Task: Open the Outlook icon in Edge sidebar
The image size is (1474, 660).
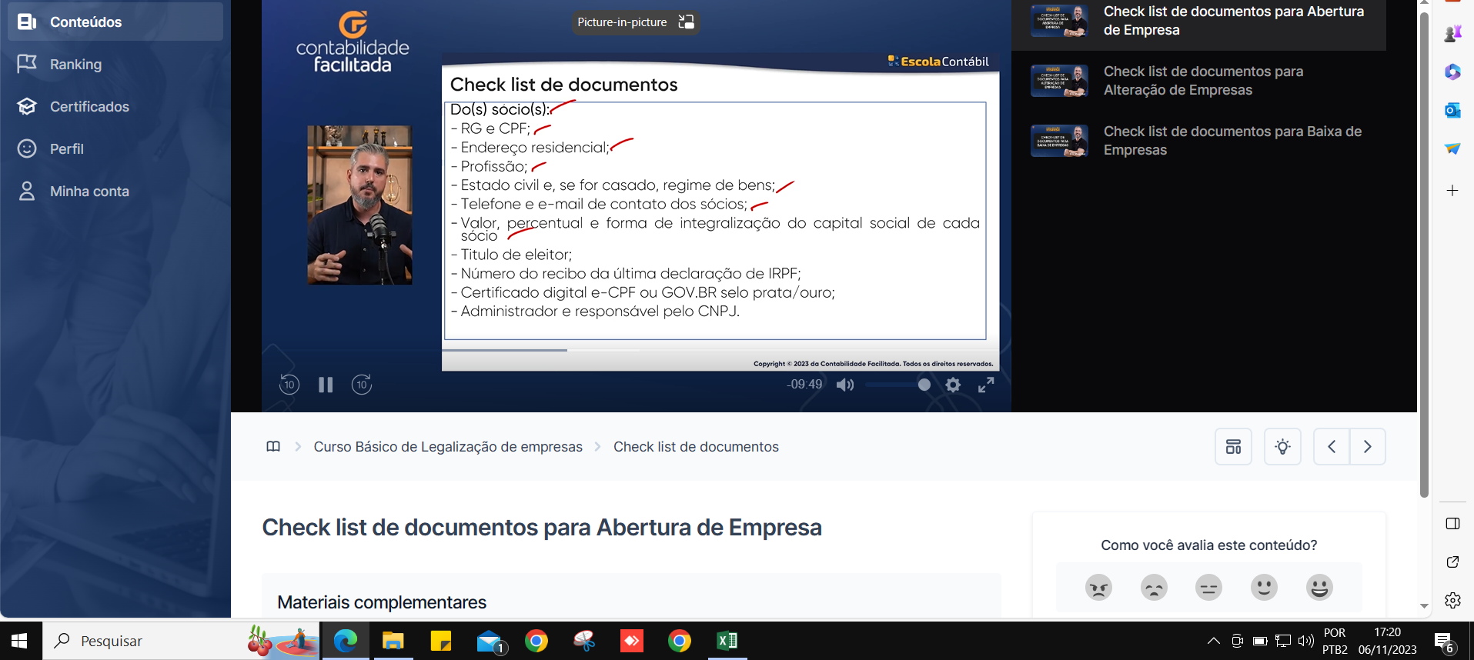Action: click(x=1452, y=110)
